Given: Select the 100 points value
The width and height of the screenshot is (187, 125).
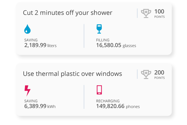Looking at the screenshot, I should click(159, 12).
